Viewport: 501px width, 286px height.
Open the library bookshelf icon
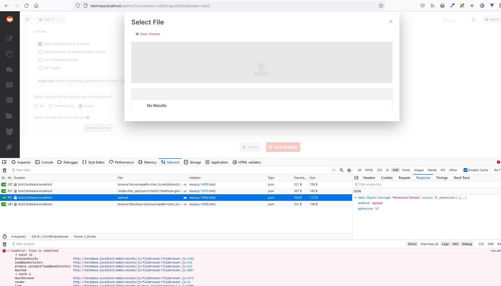tap(432, 5)
